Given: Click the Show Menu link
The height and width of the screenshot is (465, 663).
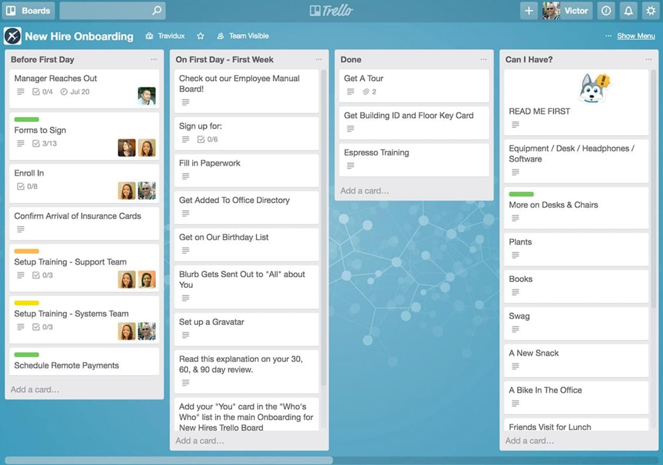Looking at the screenshot, I should click(636, 36).
